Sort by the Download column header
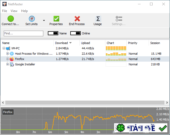This screenshot has width=170, height=135. 61,43
